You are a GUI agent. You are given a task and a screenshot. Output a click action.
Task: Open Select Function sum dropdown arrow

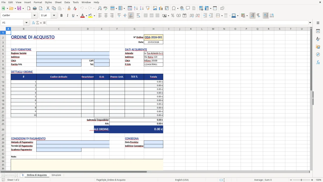pyautogui.click(x=41, y=23)
